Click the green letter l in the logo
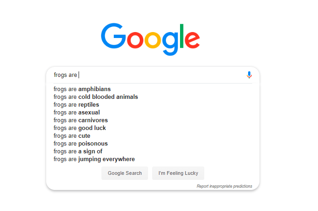This screenshot has height=211, width=318. [x=181, y=36]
